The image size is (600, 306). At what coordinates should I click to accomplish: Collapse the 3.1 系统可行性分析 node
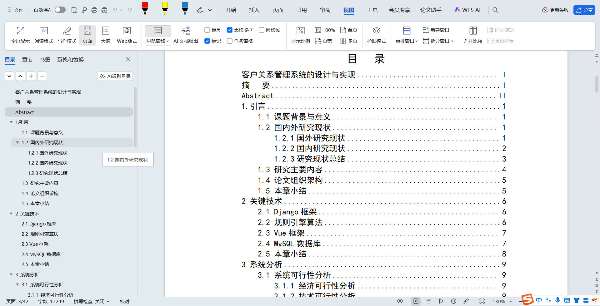pyautogui.click(x=17, y=284)
